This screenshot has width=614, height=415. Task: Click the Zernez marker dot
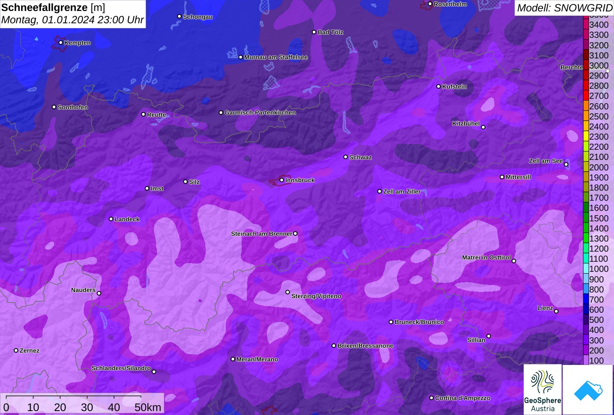16,350
